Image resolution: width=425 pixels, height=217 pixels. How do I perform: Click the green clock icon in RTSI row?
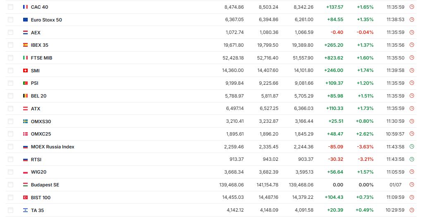pyautogui.click(x=412, y=159)
